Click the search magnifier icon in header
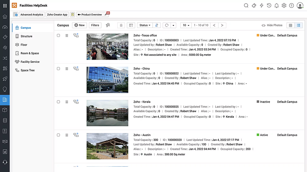This screenshot has height=172, width=307. pyautogui.click(x=247, y=5)
